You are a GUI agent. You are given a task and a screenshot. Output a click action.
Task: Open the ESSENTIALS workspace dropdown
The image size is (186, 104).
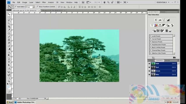click(163, 2)
